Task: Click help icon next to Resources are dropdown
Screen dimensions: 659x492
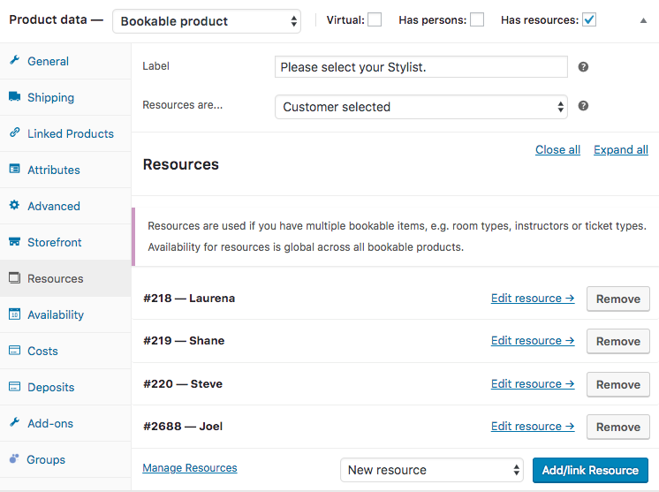Action: pyautogui.click(x=583, y=106)
